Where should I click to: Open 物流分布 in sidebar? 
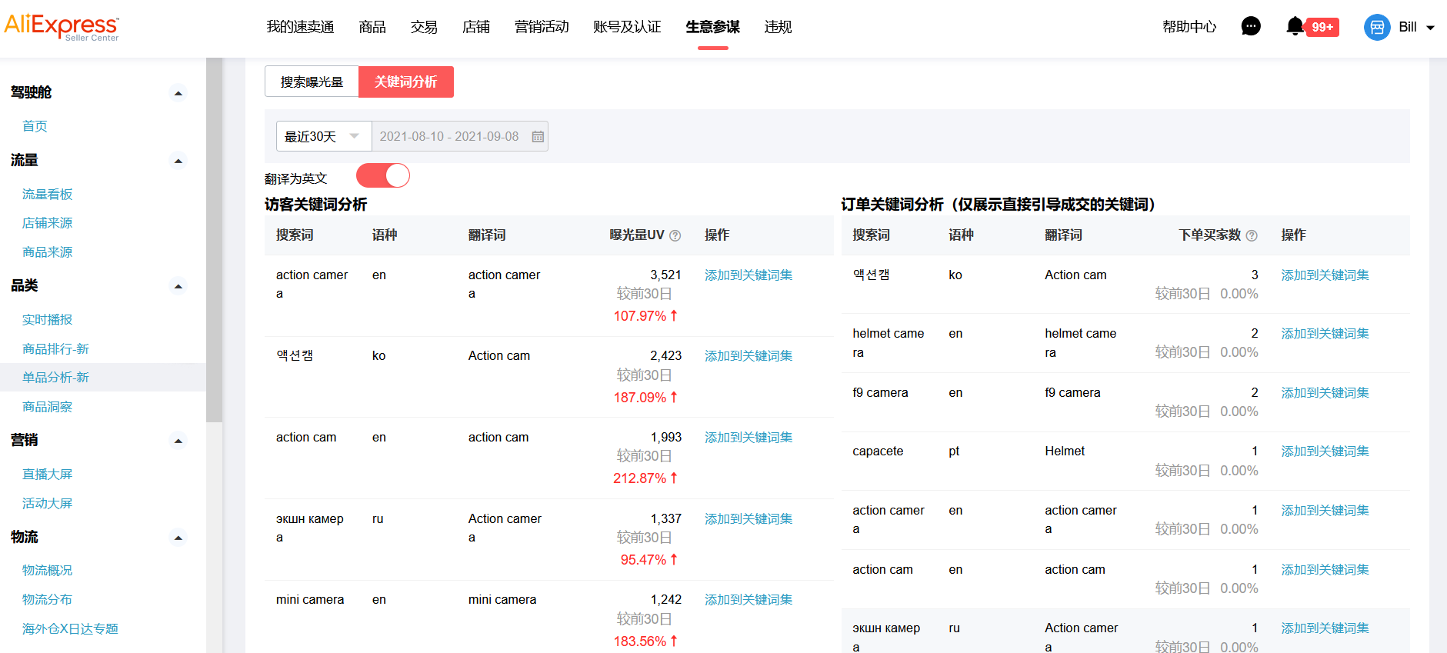(47, 599)
